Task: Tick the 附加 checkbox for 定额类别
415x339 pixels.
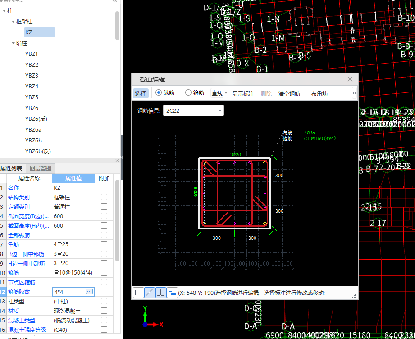Action: [x=104, y=206]
